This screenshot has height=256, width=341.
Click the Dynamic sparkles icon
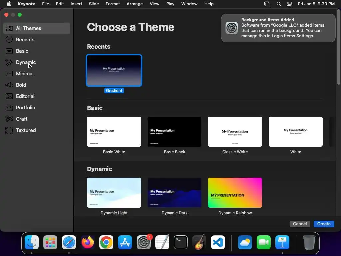pyautogui.click(x=9, y=62)
